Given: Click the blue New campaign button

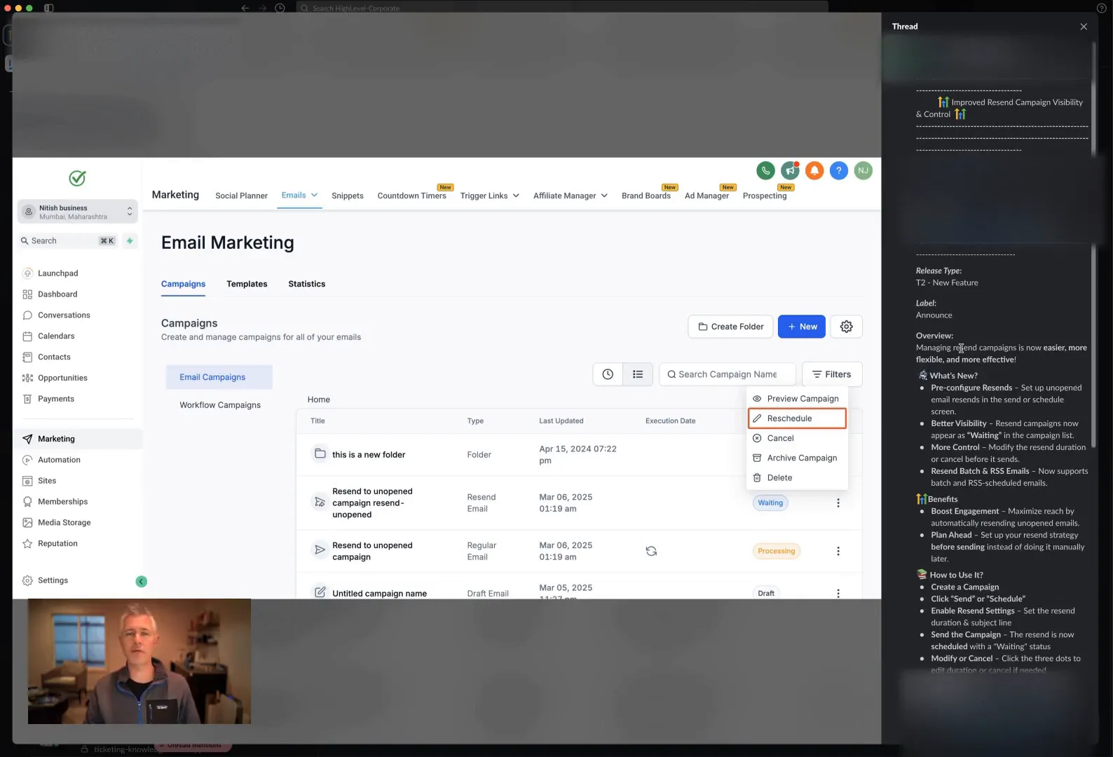Looking at the screenshot, I should (x=801, y=327).
